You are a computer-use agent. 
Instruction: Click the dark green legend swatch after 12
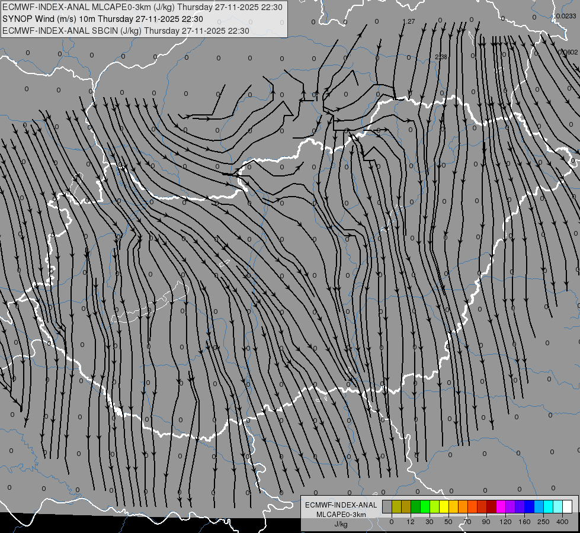click(x=416, y=506)
